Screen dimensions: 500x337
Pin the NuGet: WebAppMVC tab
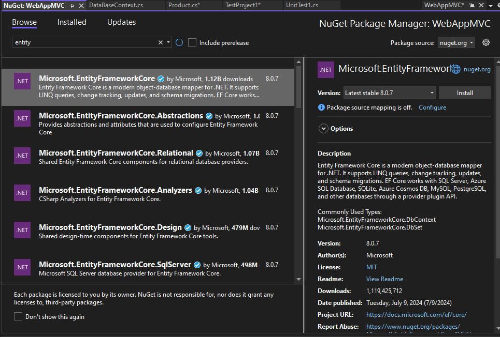[x=72, y=6]
